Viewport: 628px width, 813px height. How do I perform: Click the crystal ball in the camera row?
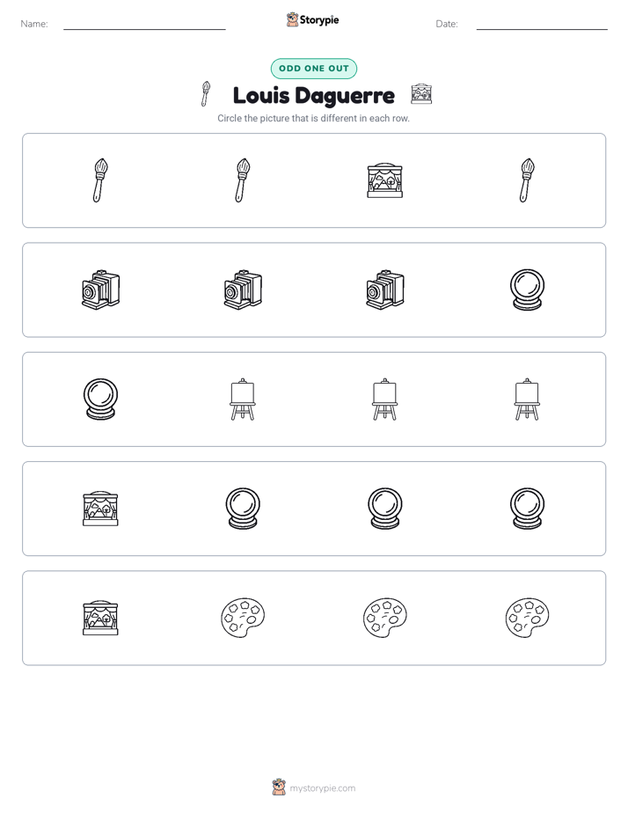click(527, 289)
